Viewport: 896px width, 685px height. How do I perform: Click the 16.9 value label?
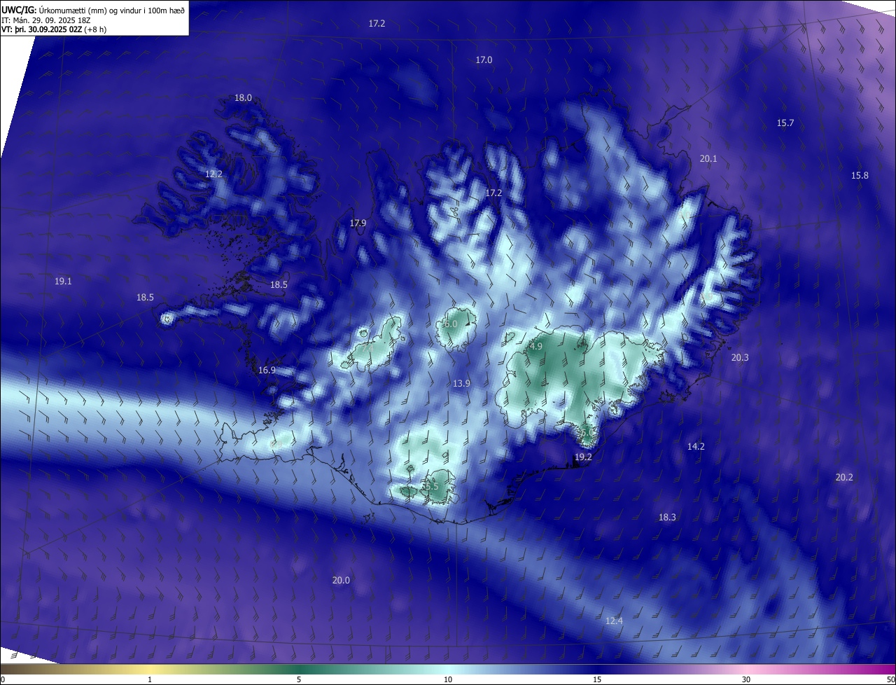[267, 371]
